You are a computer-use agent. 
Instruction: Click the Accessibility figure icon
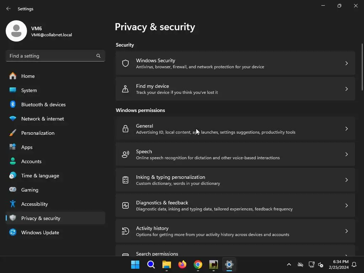click(x=13, y=204)
